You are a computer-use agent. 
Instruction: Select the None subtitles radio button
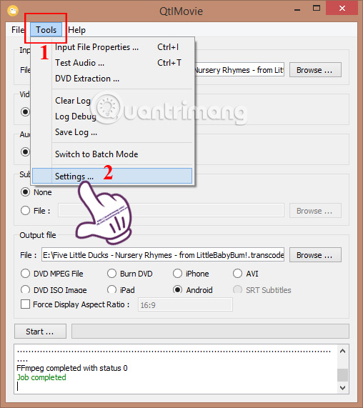click(25, 192)
